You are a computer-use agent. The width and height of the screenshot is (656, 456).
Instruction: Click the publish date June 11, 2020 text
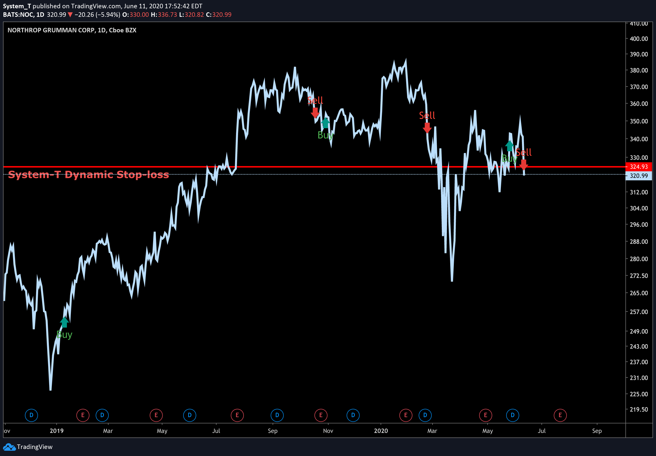(x=143, y=6)
